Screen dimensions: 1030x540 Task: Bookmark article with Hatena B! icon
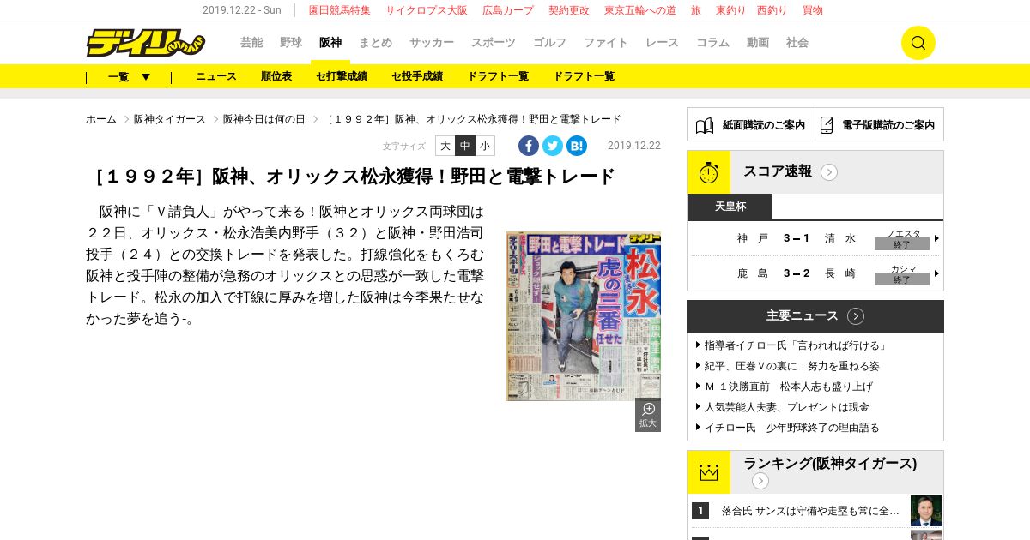(577, 146)
